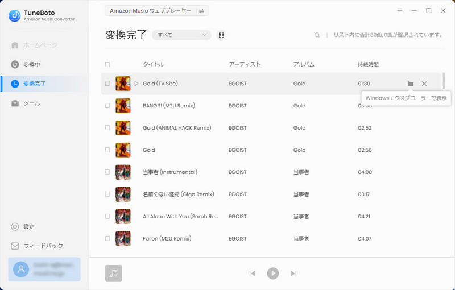Click the 当事者 (Instrumental) album thumbnail
This screenshot has height=290, width=455.
[x=123, y=172]
